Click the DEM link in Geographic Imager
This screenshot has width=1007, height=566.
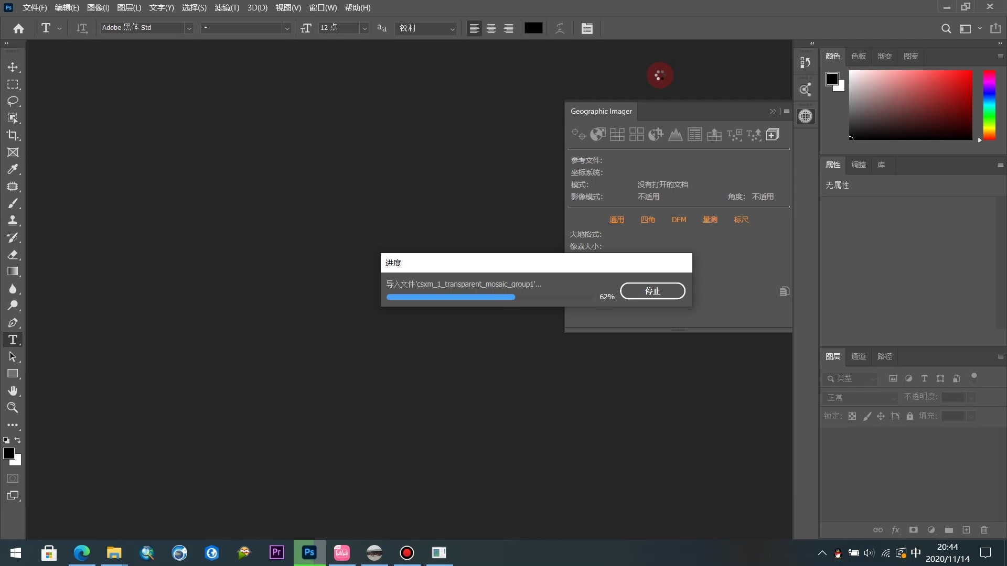pos(679,220)
